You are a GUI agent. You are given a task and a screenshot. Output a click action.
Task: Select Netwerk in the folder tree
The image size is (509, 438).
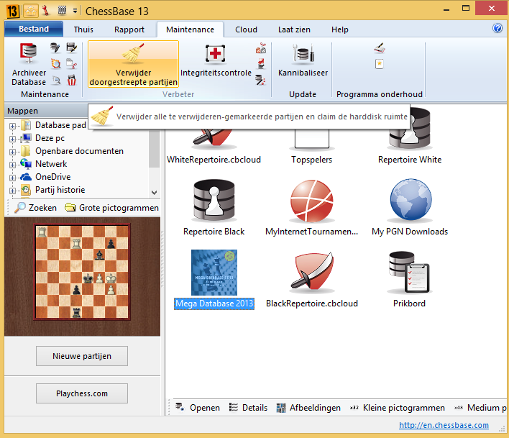point(51,164)
